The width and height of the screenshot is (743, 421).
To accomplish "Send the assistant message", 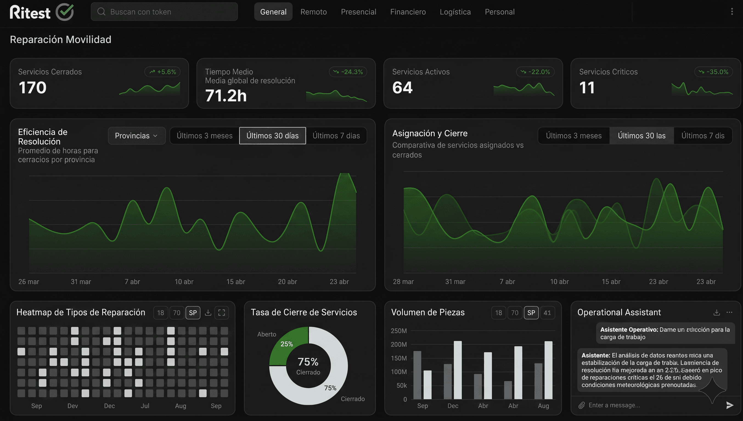I will (730, 405).
